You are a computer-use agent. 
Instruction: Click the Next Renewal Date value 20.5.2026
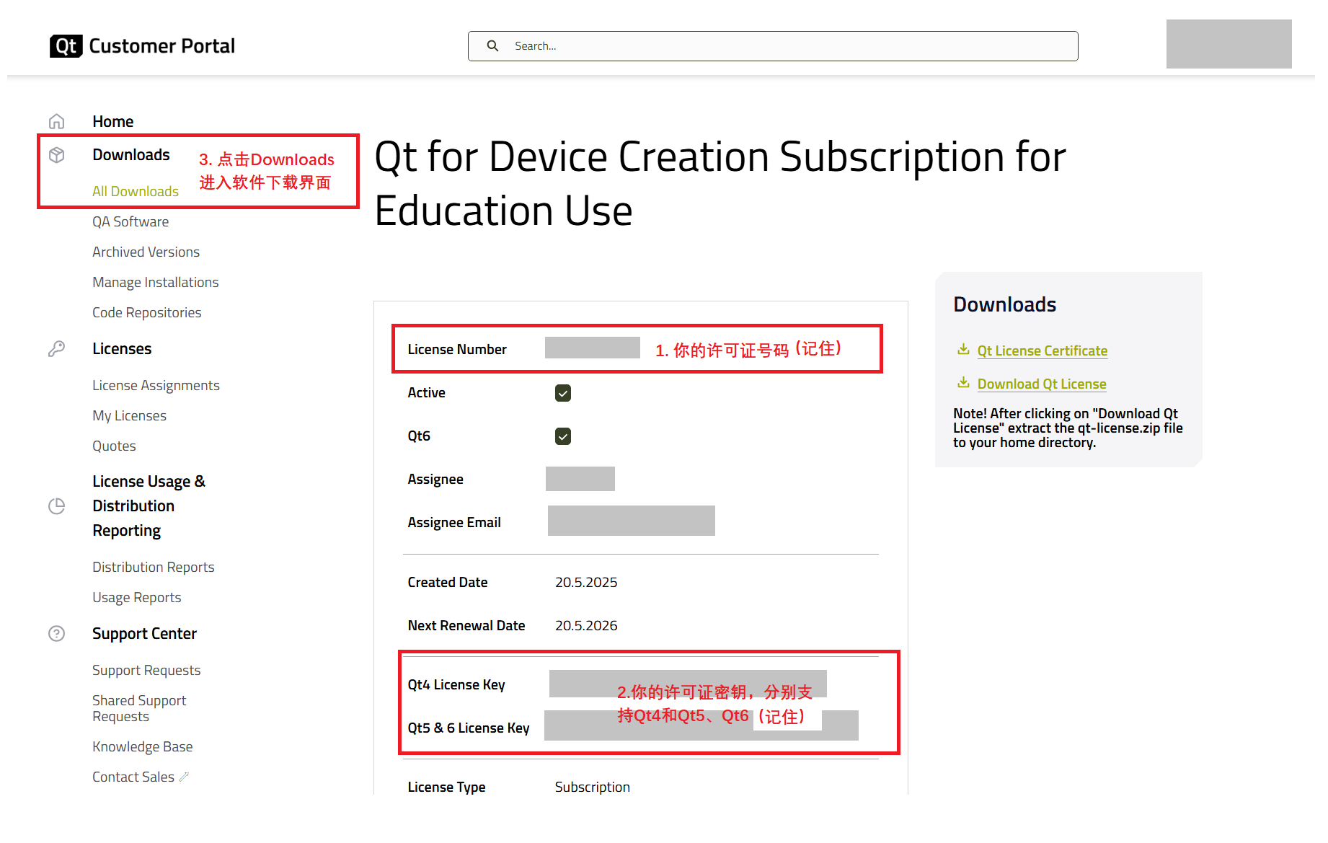tap(586, 626)
